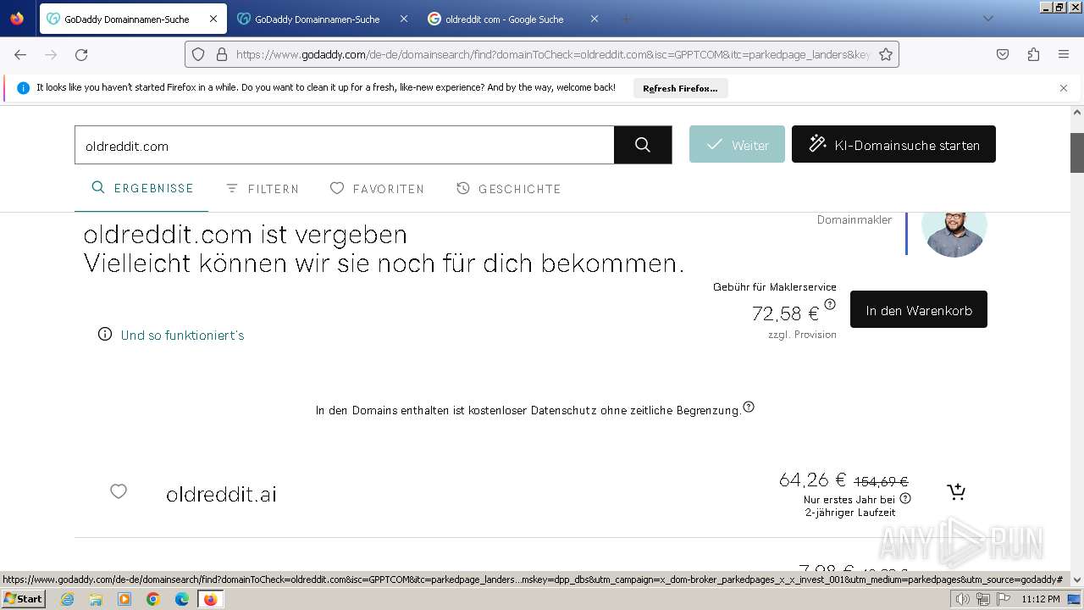Dismiss the Firefox refresh notification bar
Screen dimensions: 1084x610
pos(1064,88)
